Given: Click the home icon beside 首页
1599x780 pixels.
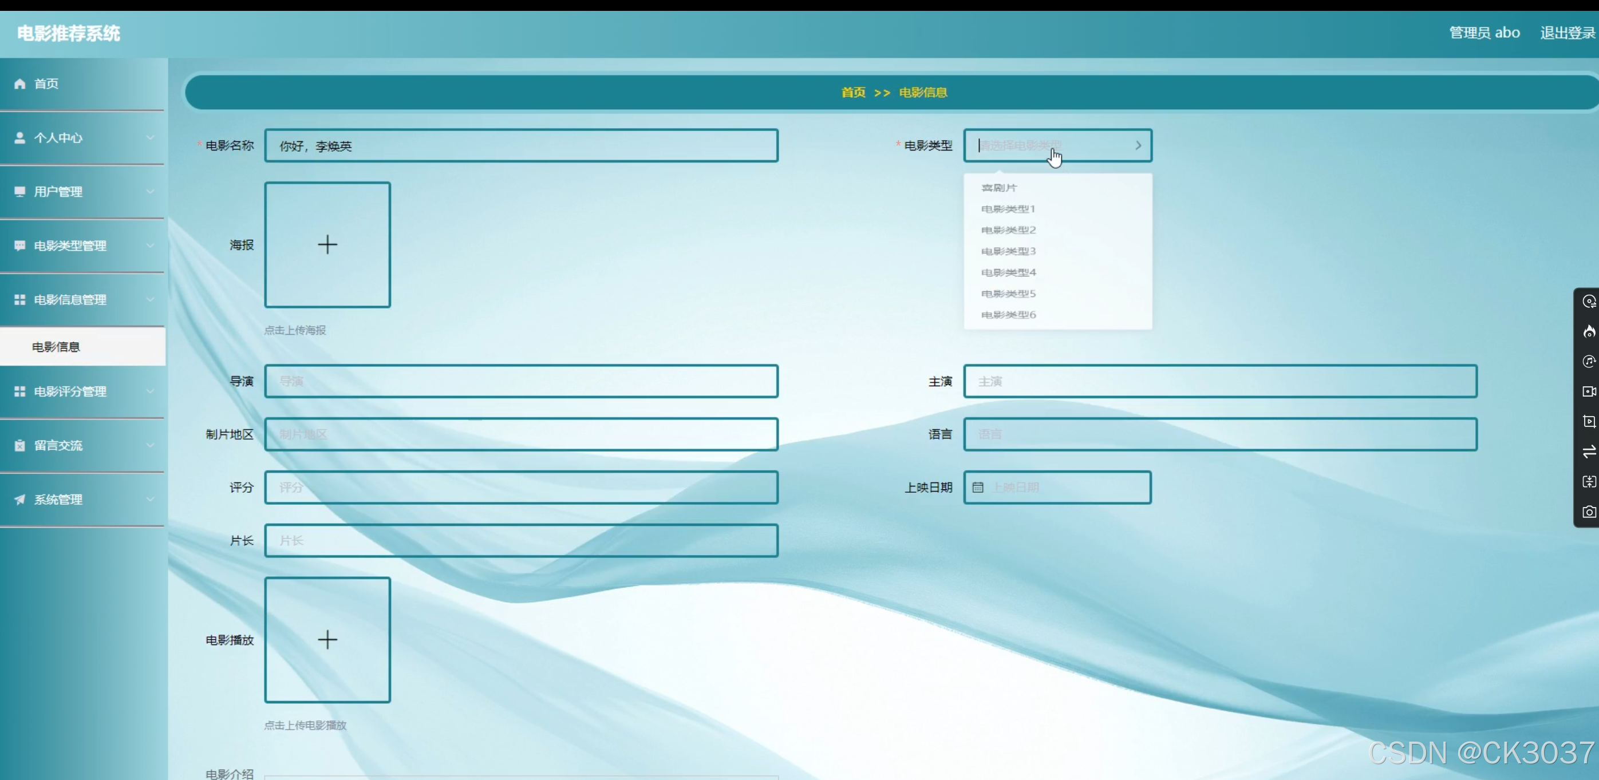Looking at the screenshot, I should click(20, 84).
